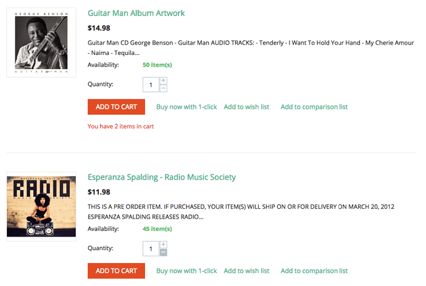Screen dimensions: 426x286
Task: Open the George Benson album cover thumbnail
Action: [x=41, y=43]
